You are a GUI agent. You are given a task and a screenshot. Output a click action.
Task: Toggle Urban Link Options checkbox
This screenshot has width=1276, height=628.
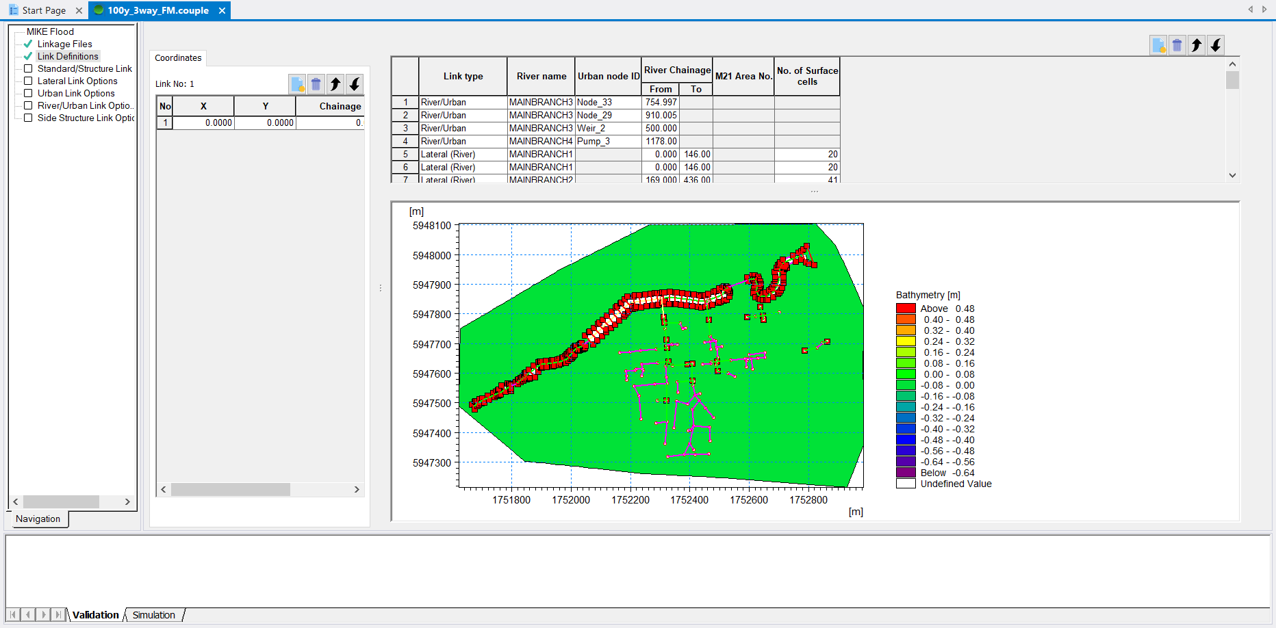(28, 93)
